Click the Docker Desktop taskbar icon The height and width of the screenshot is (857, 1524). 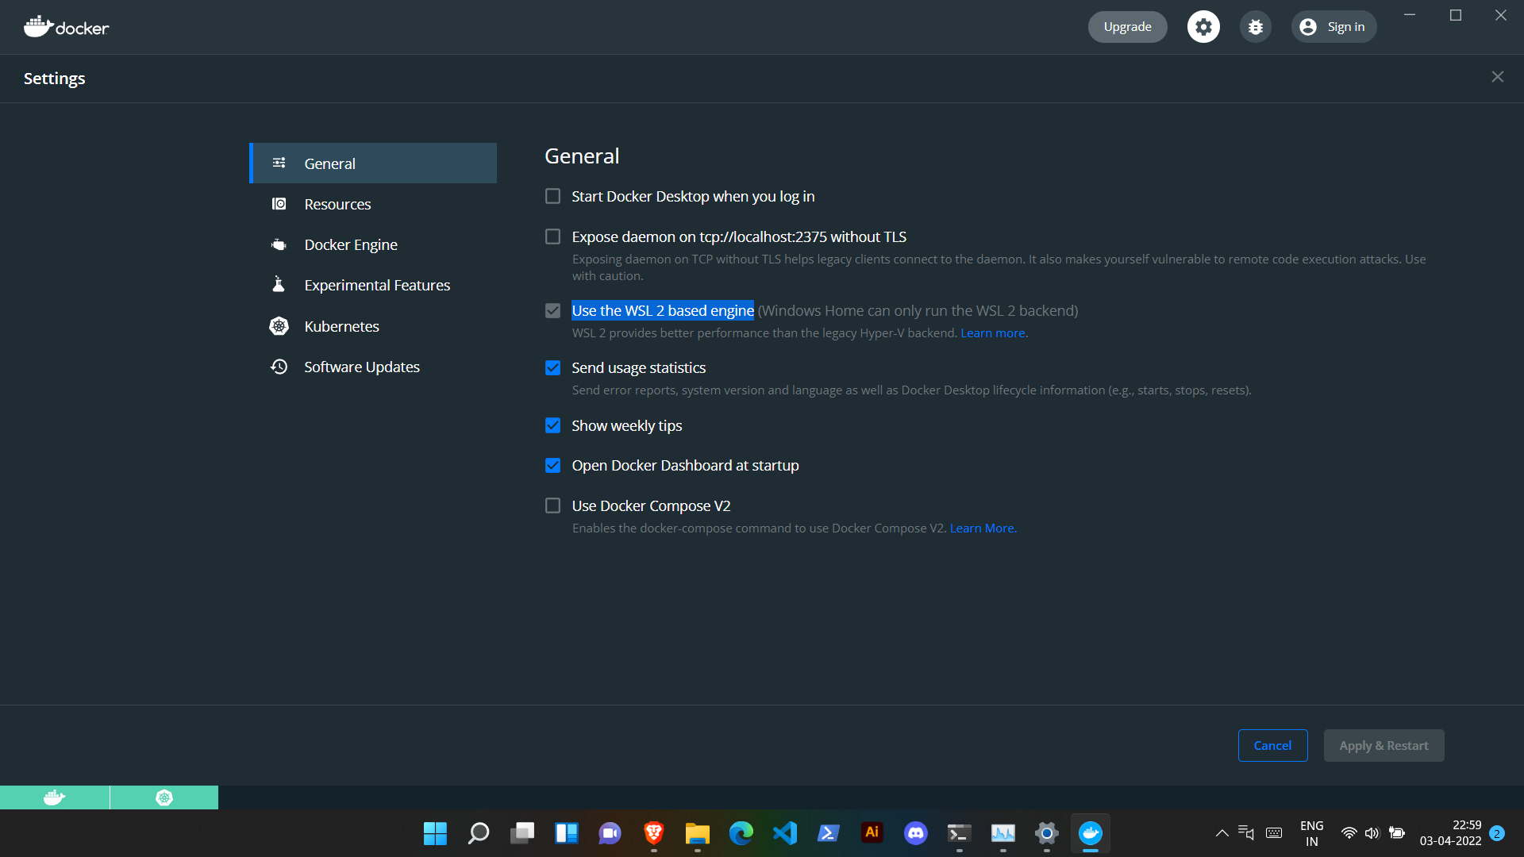point(1090,833)
